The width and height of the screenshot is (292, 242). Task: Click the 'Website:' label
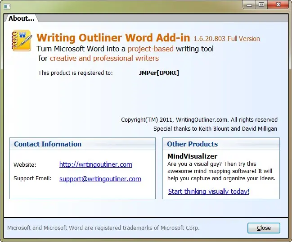[25, 165]
